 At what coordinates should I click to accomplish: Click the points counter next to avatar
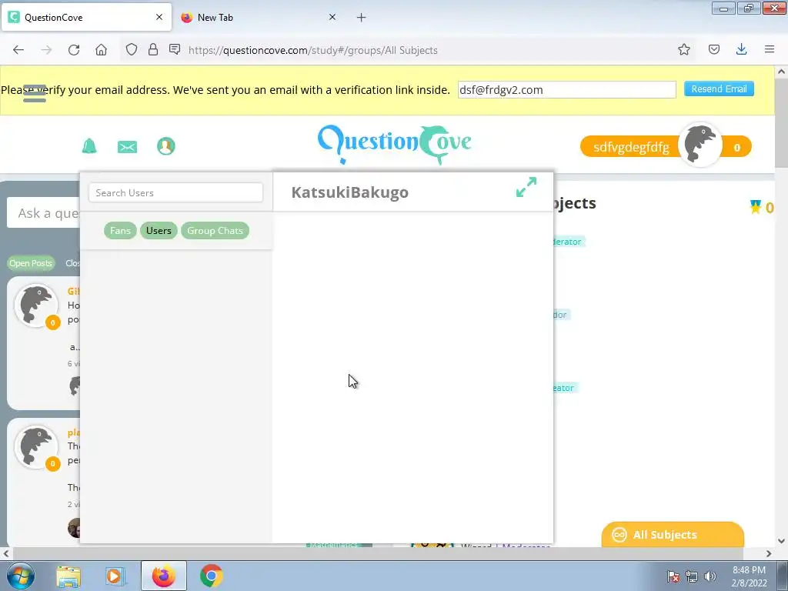tap(736, 147)
